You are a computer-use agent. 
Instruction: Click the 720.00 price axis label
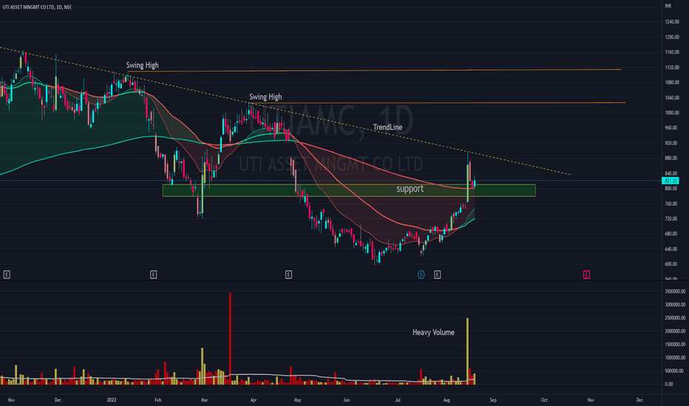pyautogui.click(x=671, y=219)
